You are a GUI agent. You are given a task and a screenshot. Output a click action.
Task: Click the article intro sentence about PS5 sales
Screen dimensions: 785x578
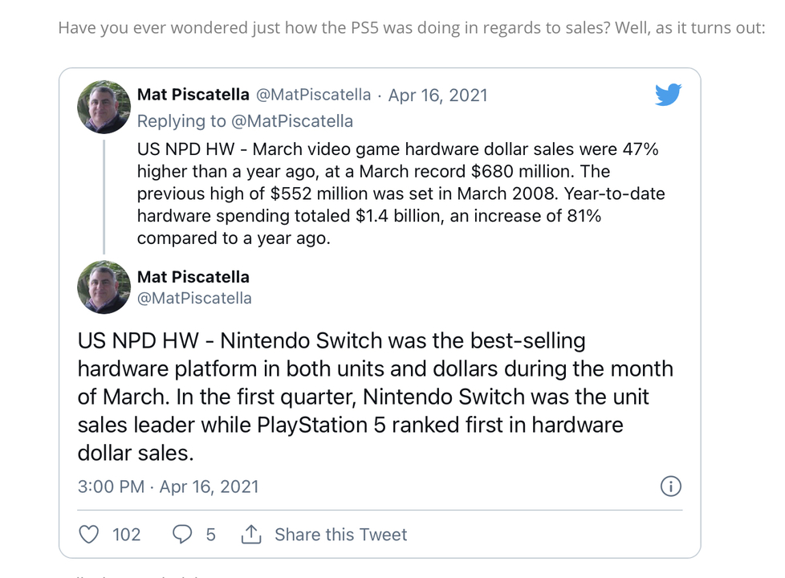pyautogui.click(x=411, y=28)
